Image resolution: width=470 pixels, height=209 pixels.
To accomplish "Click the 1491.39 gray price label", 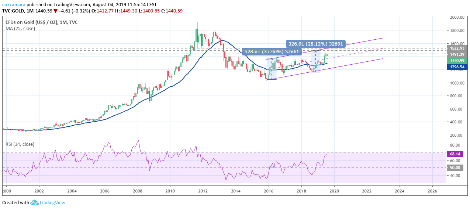I will 457,54.
